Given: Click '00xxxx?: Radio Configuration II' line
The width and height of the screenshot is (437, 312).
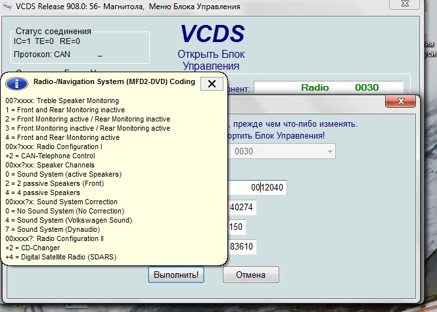Looking at the screenshot, I should (x=55, y=238).
